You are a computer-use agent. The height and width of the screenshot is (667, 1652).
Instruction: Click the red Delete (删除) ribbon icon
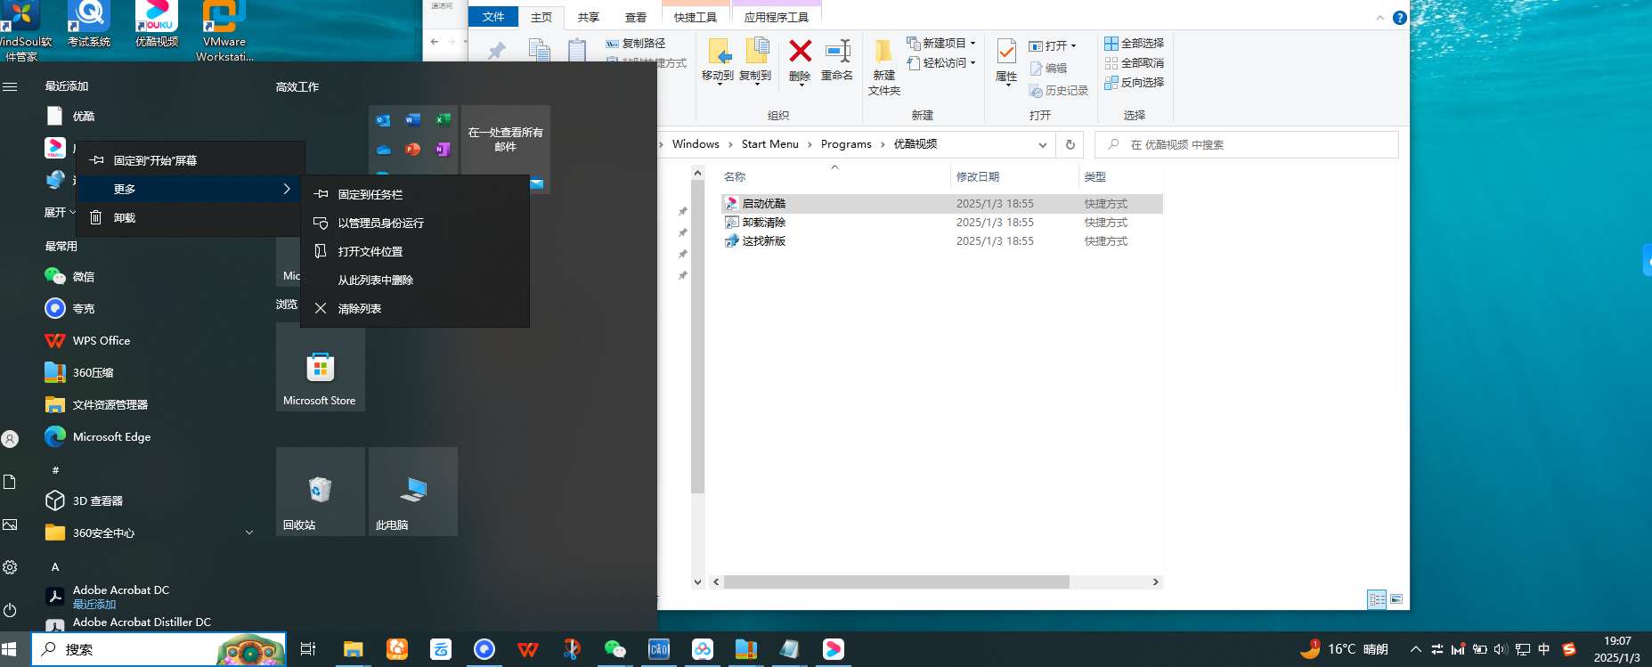[x=800, y=52]
